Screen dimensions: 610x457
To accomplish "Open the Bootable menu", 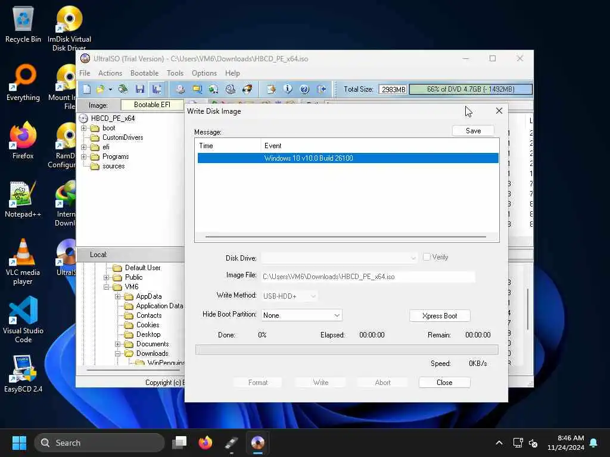I will pos(144,73).
